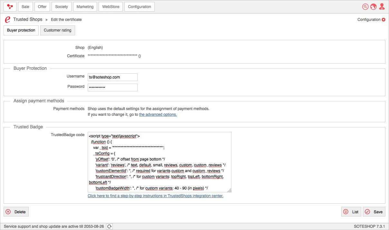
Task: Open TrustedShops integration center instructions link
Action: pyautogui.click(x=155, y=196)
